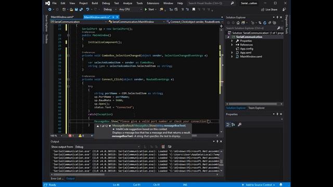333x187 pixels.
Task: Switch to the MainWindow.xaml tab
Action: 62,17
